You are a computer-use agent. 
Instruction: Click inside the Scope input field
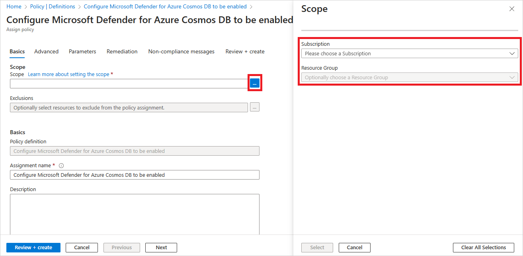[x=127, y=83]
